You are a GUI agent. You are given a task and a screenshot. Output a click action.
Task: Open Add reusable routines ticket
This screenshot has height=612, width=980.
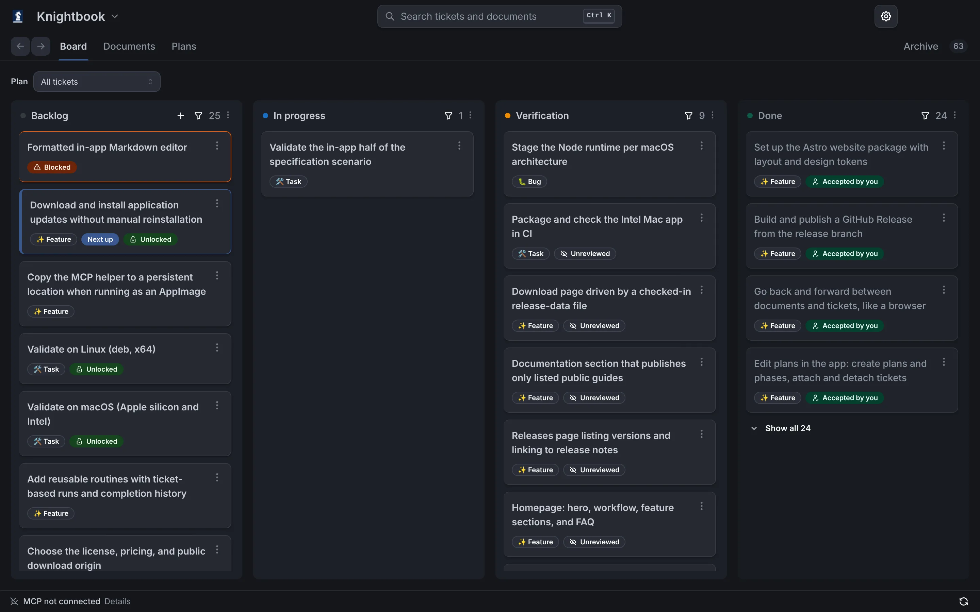tap(125, 496)
